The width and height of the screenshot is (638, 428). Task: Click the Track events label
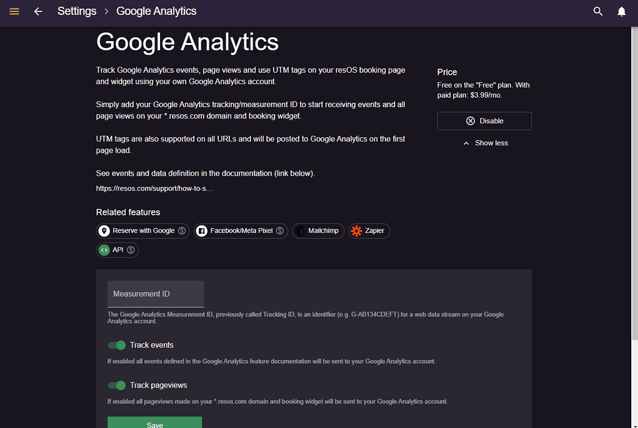click(x=152, y=345)
